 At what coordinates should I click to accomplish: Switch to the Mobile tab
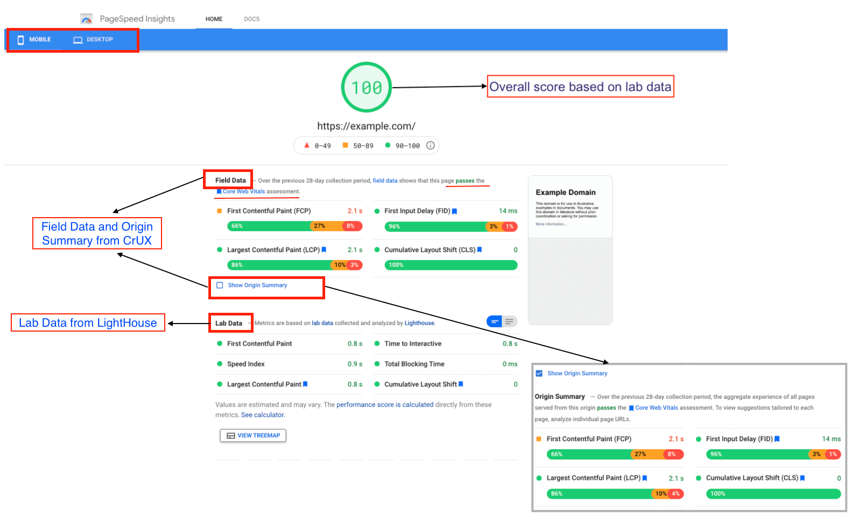tap(34, 40)
